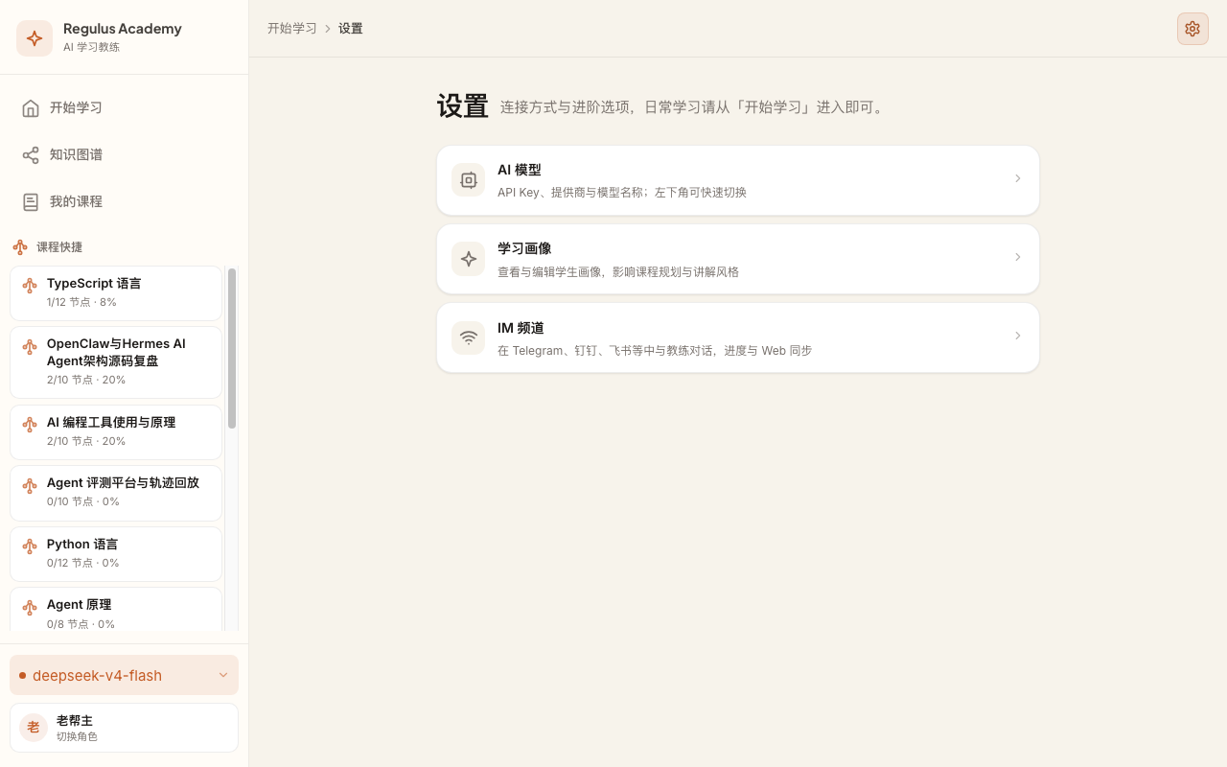Click the 切换角色 text
The width and height of the screenshot is (1227, 767).
tap(77, 736)
